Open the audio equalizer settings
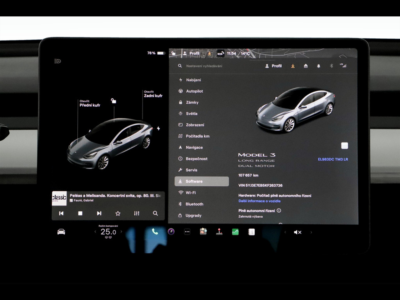Screen dimensions: 400x300 (137, 213)
